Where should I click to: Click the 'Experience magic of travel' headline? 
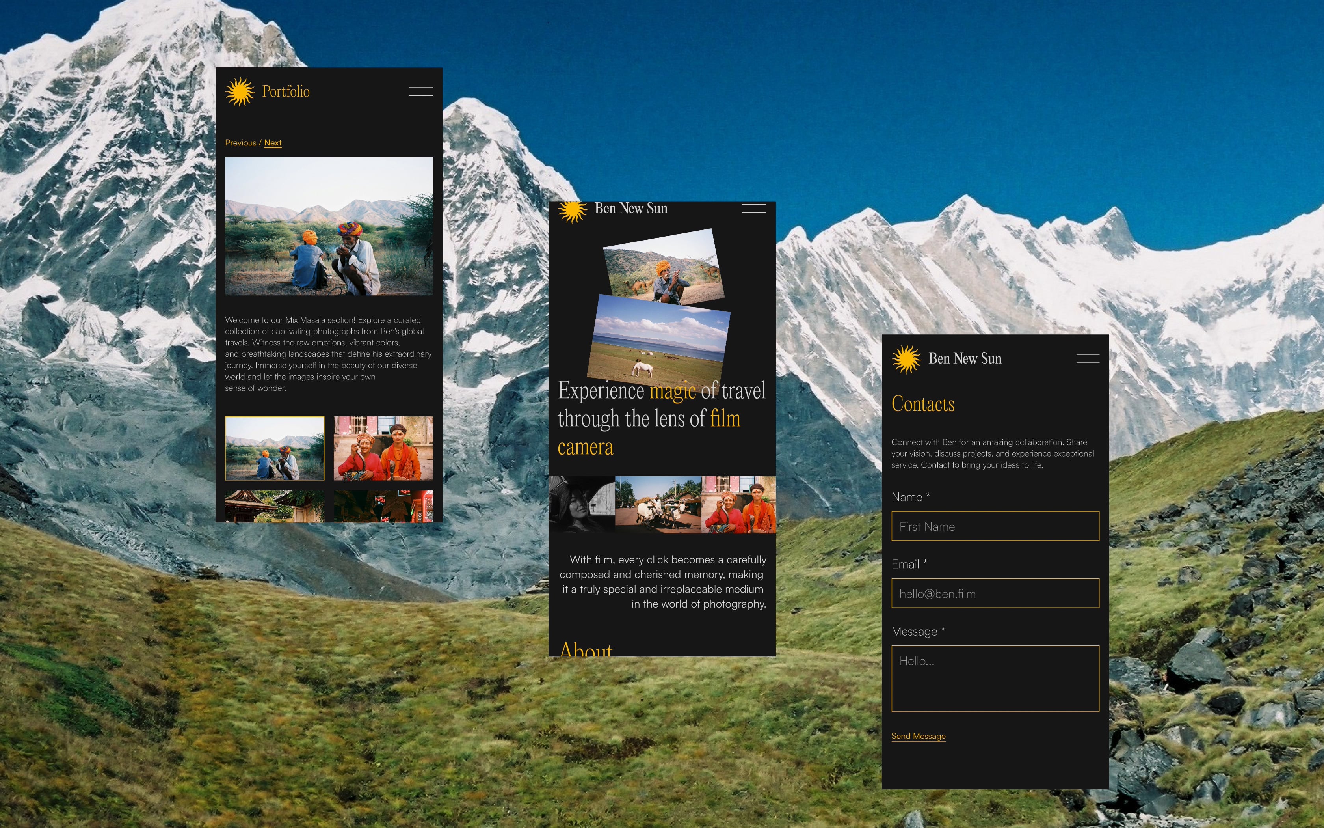pos(662,418)
